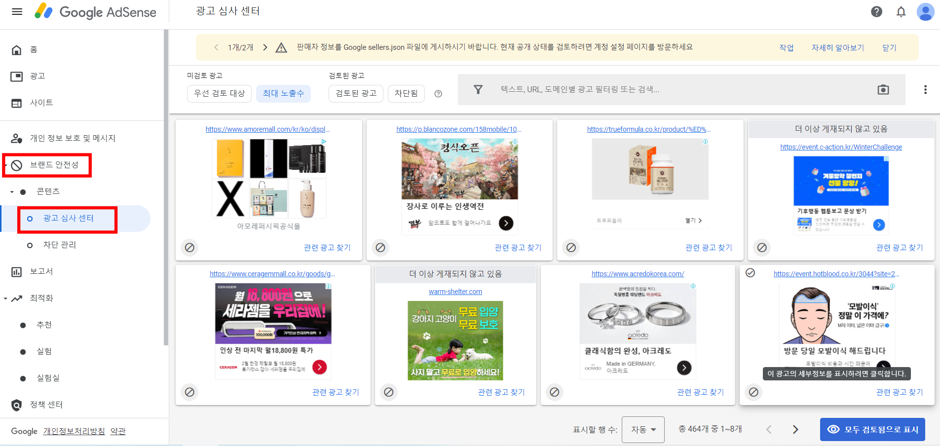This screenshot has height=446, width=940.
Task: Click 자세히 알아보기 in the banner
Action: coord(838,47)
